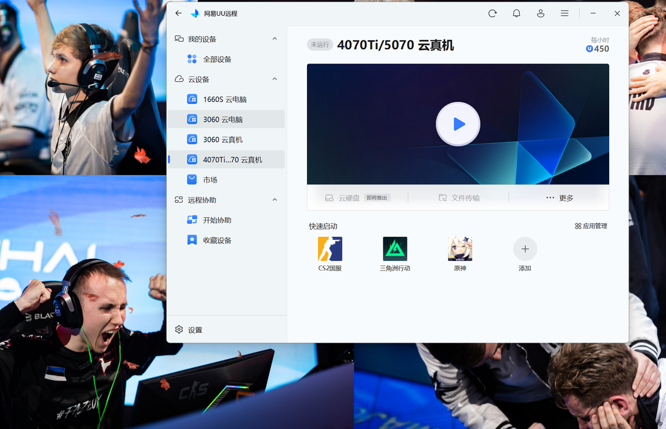666x429 pixels.
Task: Close the 网易UU远程 window
Action: coord(617,14)
